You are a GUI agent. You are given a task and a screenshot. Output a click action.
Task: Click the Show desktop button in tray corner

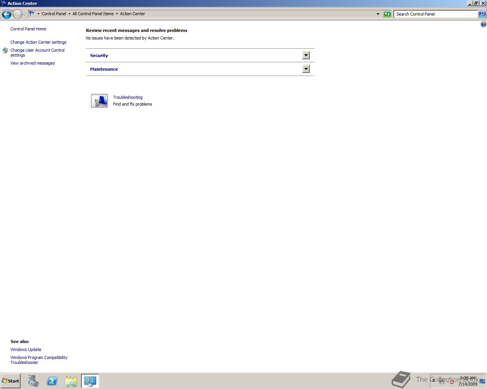coord(482,381)
